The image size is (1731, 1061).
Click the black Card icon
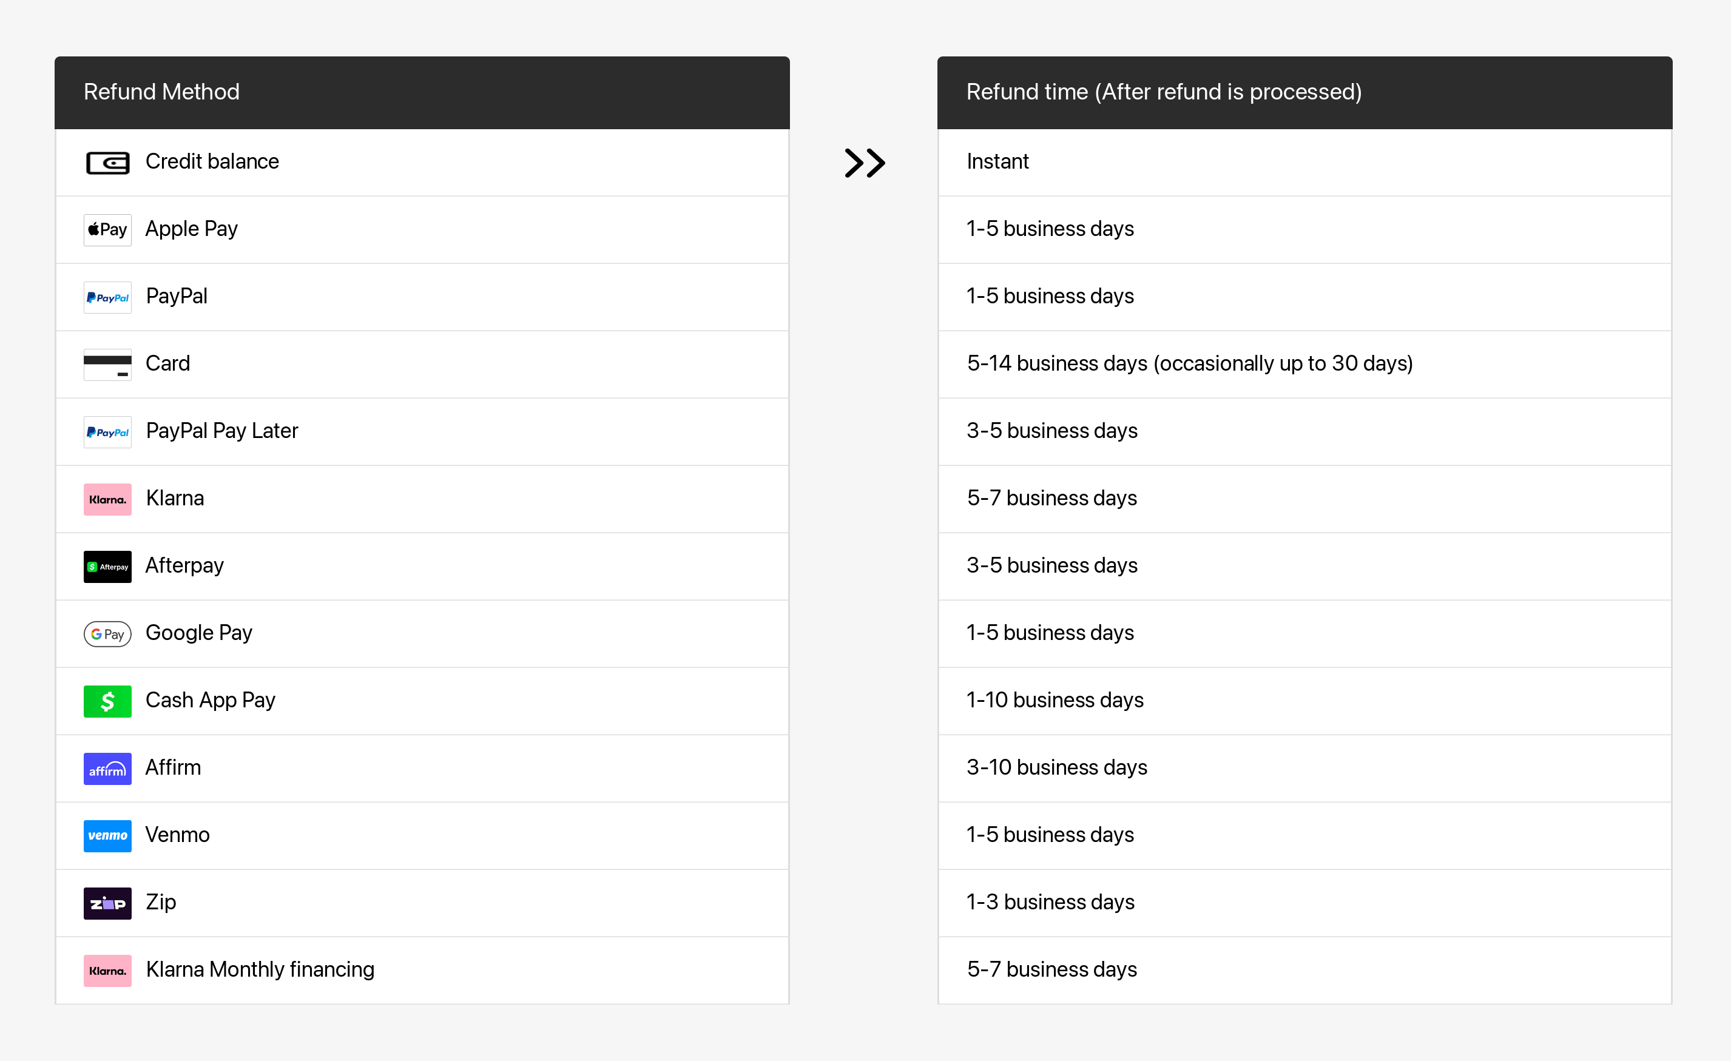click(107, 365)
